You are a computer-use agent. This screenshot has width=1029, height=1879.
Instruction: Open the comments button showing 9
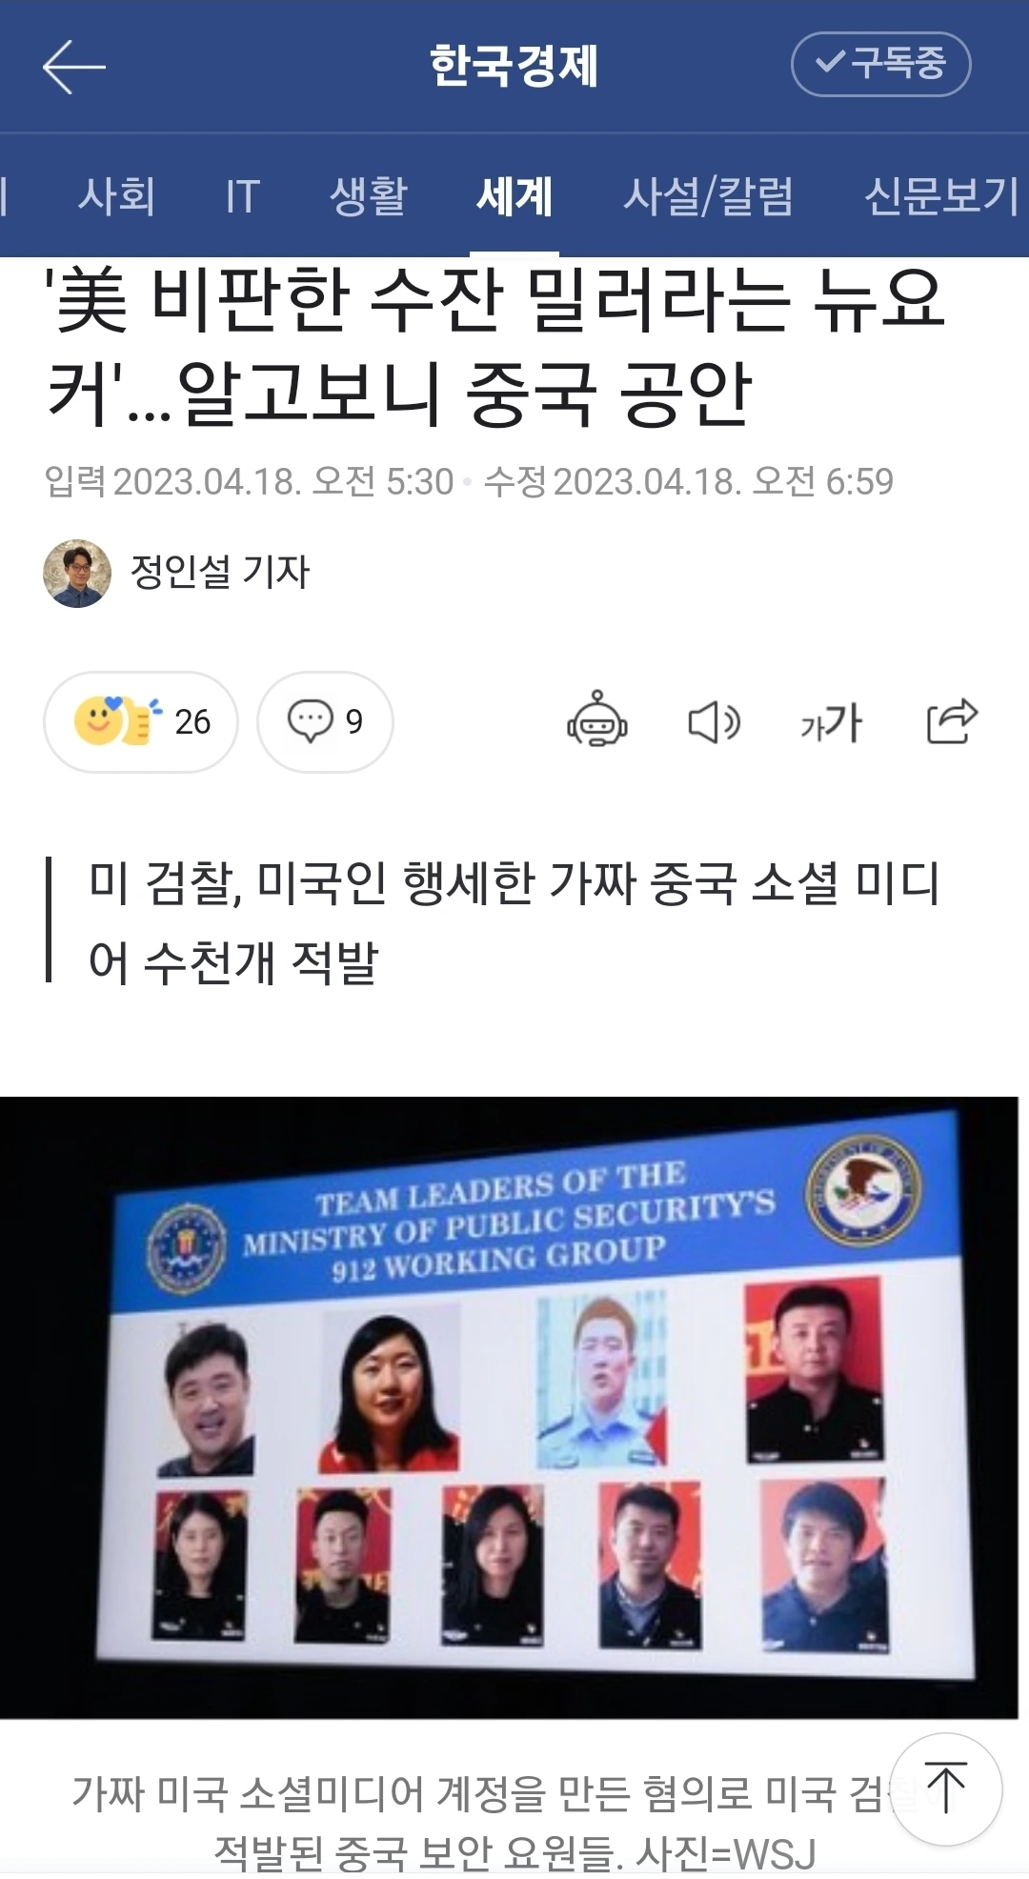tap(325, 722)
